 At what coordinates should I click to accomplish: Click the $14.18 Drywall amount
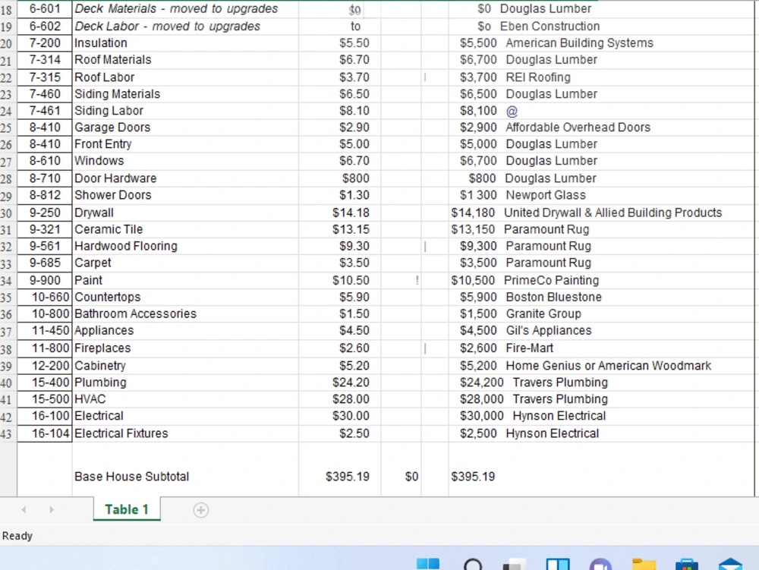pyautogui.click(x=351, y=213)
